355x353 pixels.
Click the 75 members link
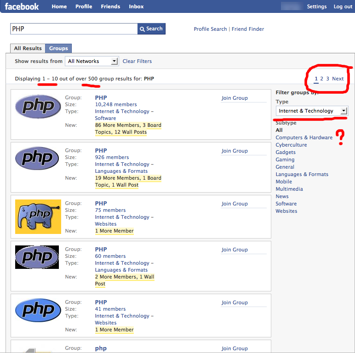click(110, 210)
